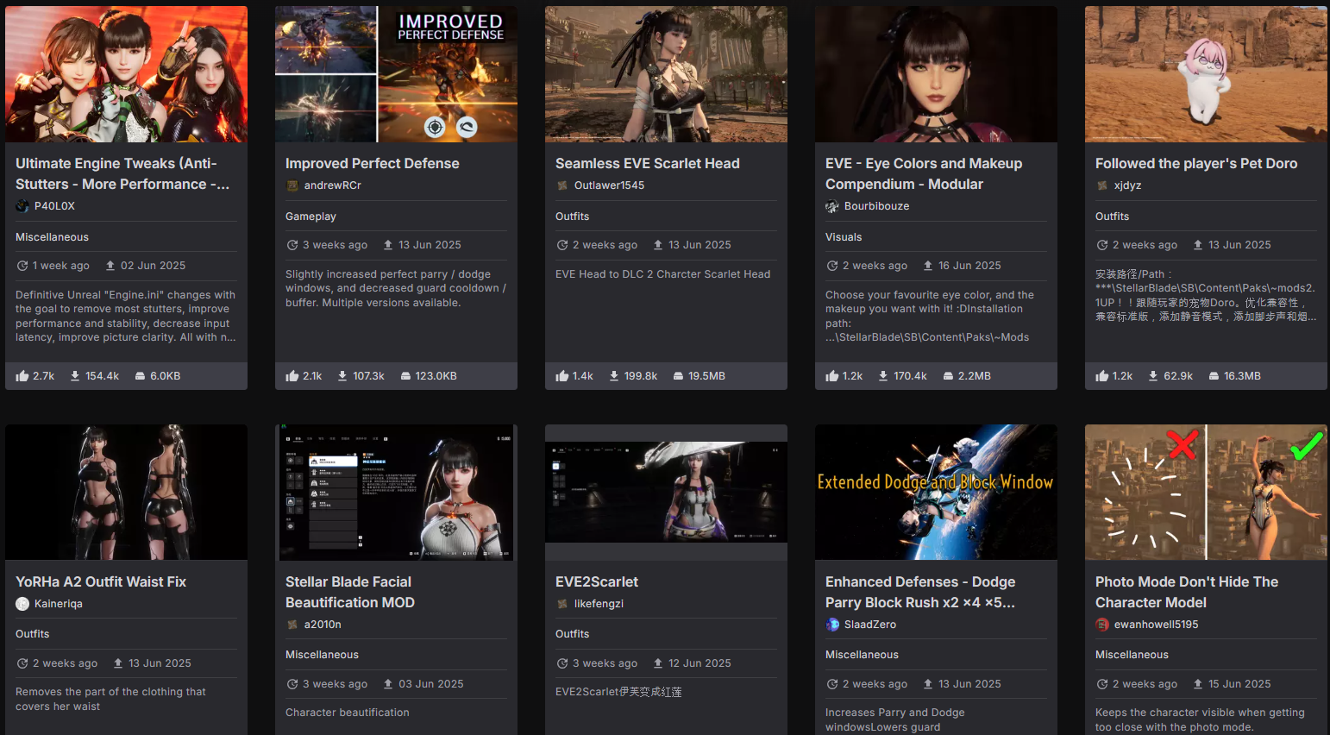Click ewanhowell5195's author avatar icon
This screenshot has height=735, width=1330.
[1102, 625]
